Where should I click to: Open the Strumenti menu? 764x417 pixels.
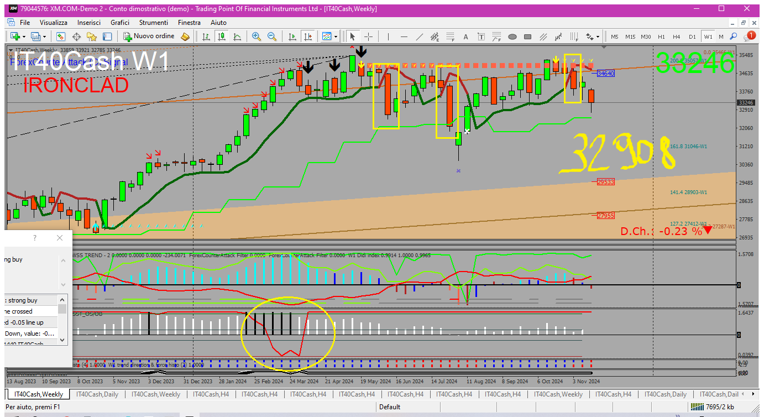[x=154, y=23]
